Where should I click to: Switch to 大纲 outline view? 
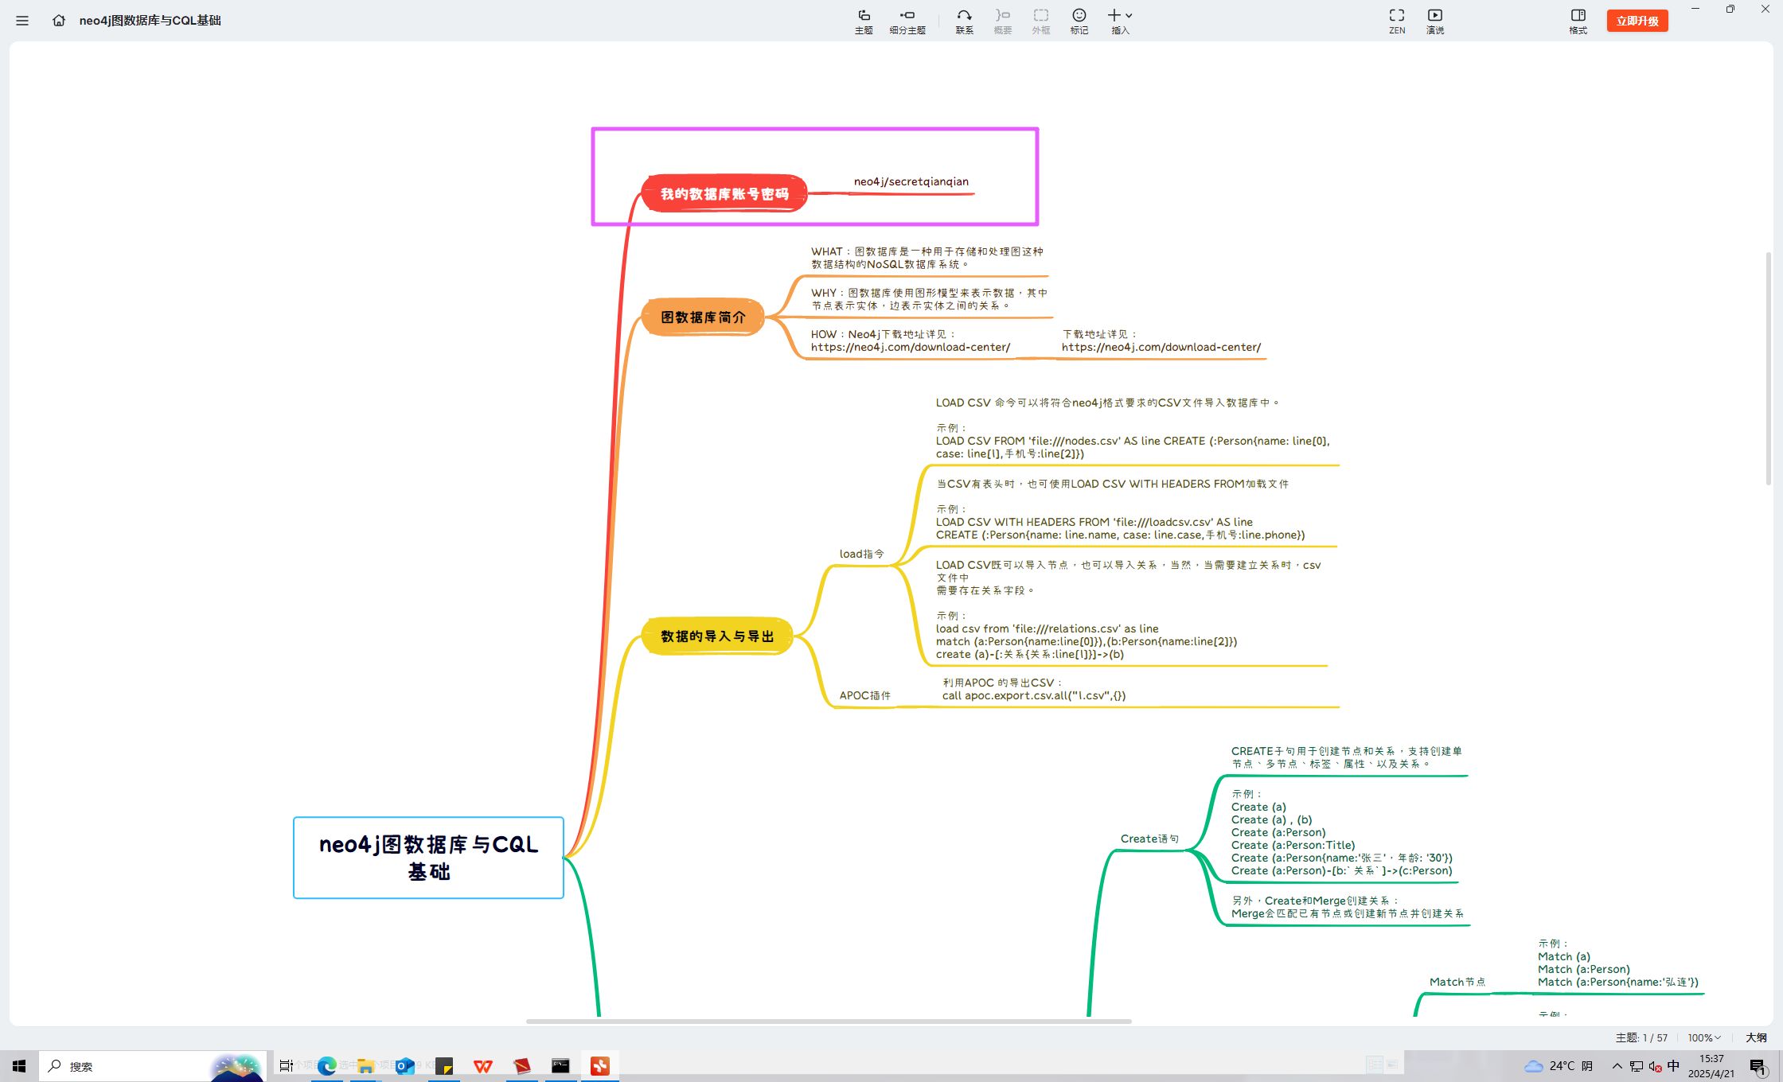pyautogui.click(x=1756, y=1037)
